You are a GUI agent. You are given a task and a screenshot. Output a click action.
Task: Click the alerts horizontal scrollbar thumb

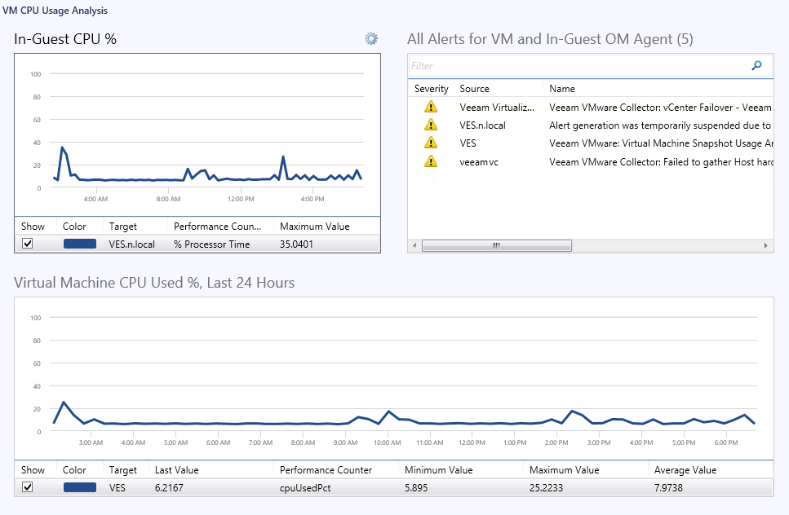point(496,245)
